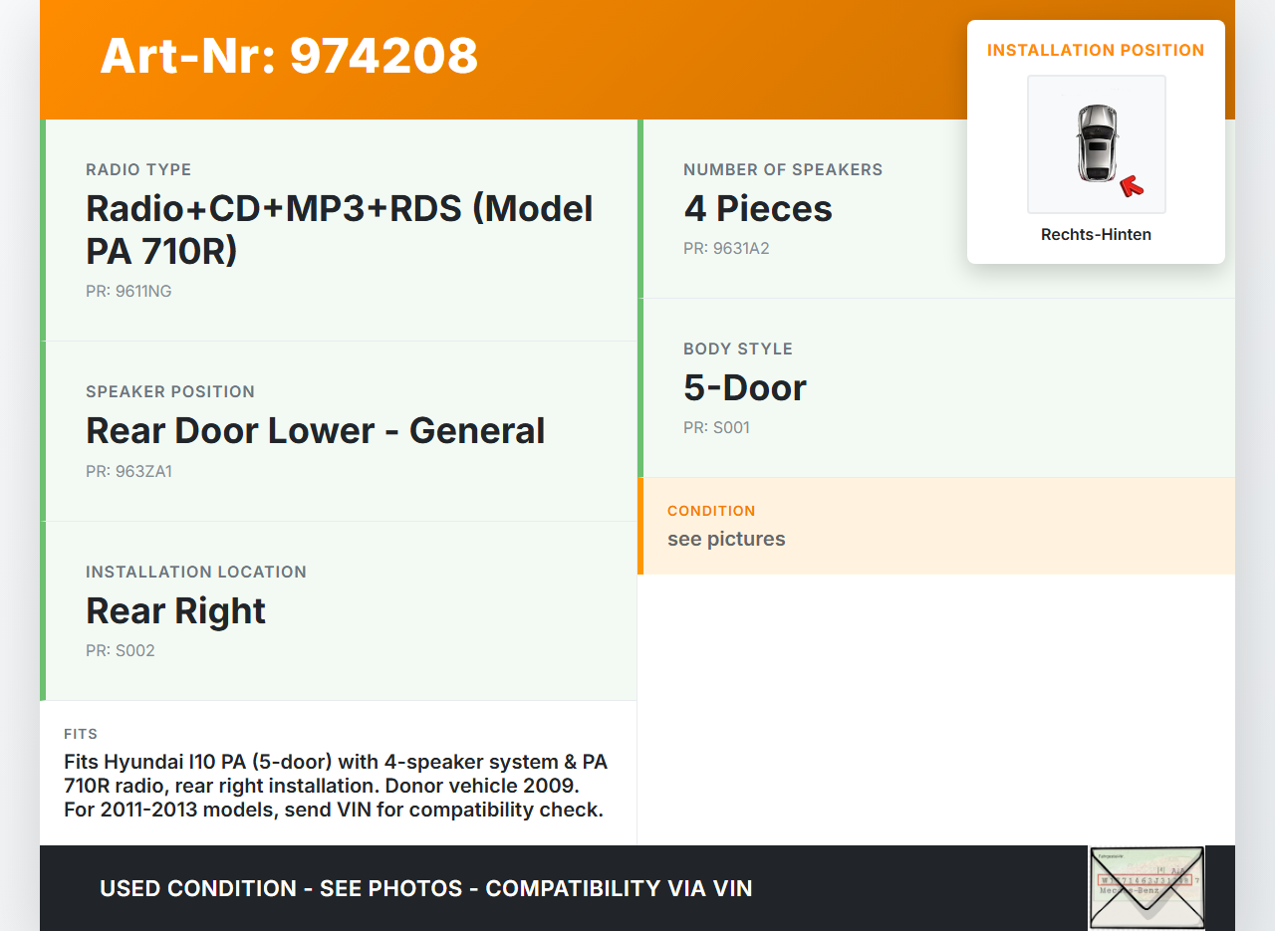The width and height of the screenshot is (1275, 931).
Task: Click the PR: 9631A2 code
Action: (x=726, y=249)
